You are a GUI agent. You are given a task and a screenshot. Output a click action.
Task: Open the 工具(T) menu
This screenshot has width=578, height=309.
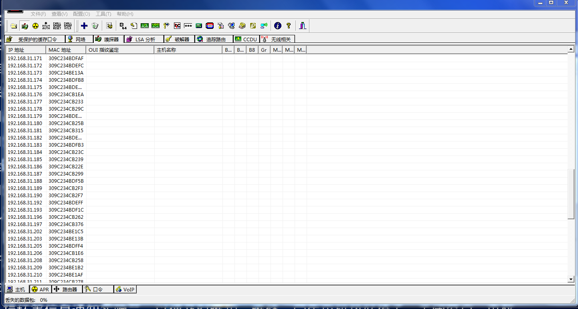(x=103, y=14)
